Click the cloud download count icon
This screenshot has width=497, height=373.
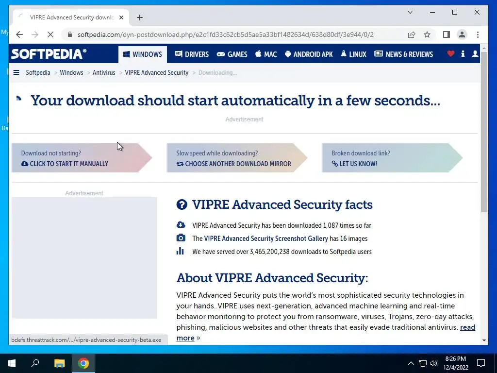(181, 225)
